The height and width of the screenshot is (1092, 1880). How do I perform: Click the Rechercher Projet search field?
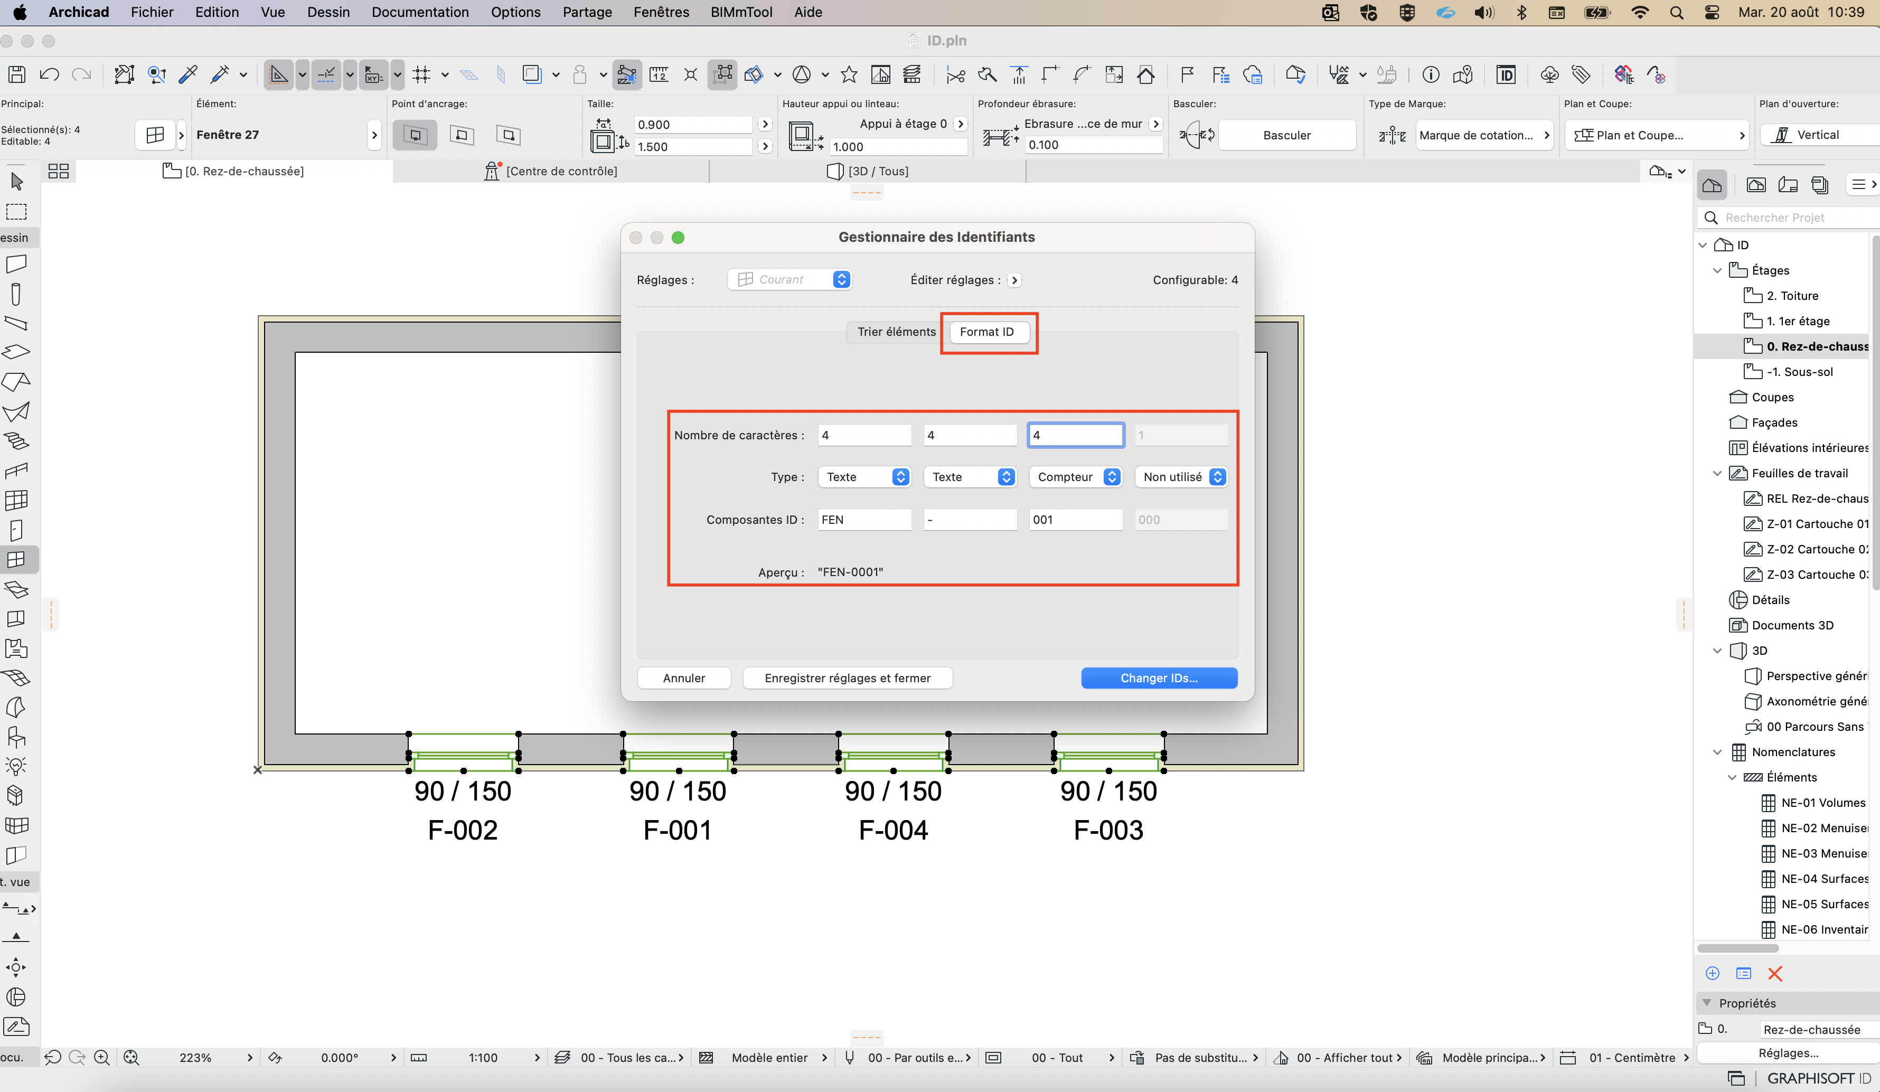(1790, 217)
